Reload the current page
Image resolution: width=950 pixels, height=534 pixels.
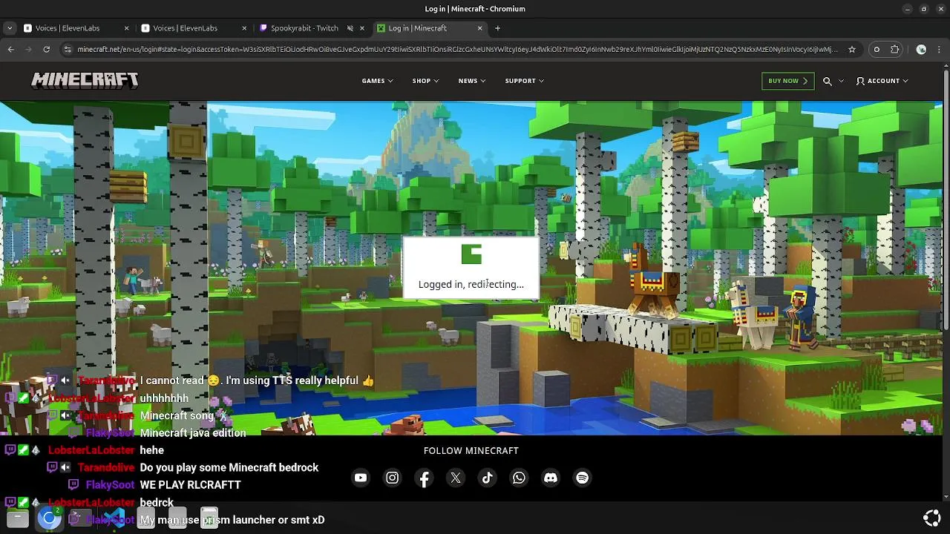pyautogui.click(x=46, y=49)
